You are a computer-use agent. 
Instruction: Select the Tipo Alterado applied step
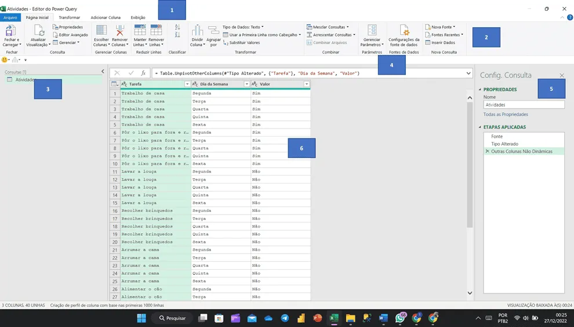click(x=504, y=144)
